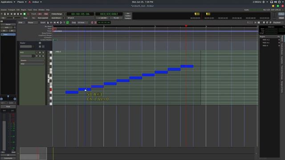Open the Edit menu

pyautogui.click(x=18, y=10)
